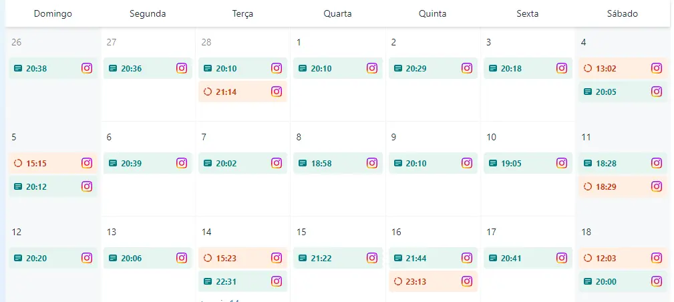674x302 pixels.
Task: Select day 17 in the calendar
Action: tap(491, 232)
